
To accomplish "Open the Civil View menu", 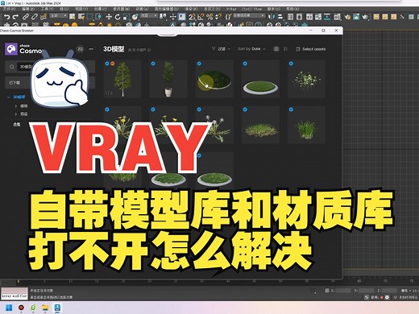I will pos(251,9).
